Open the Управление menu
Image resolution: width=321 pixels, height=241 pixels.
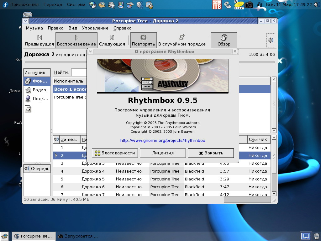pyautogui.click(x=95, y=28)
